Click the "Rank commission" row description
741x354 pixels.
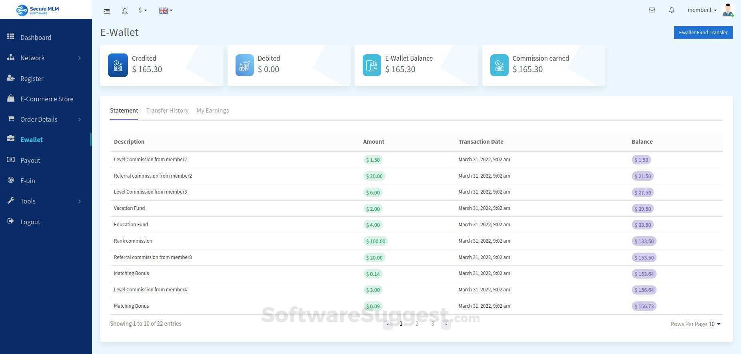click(x=133, y=241)
